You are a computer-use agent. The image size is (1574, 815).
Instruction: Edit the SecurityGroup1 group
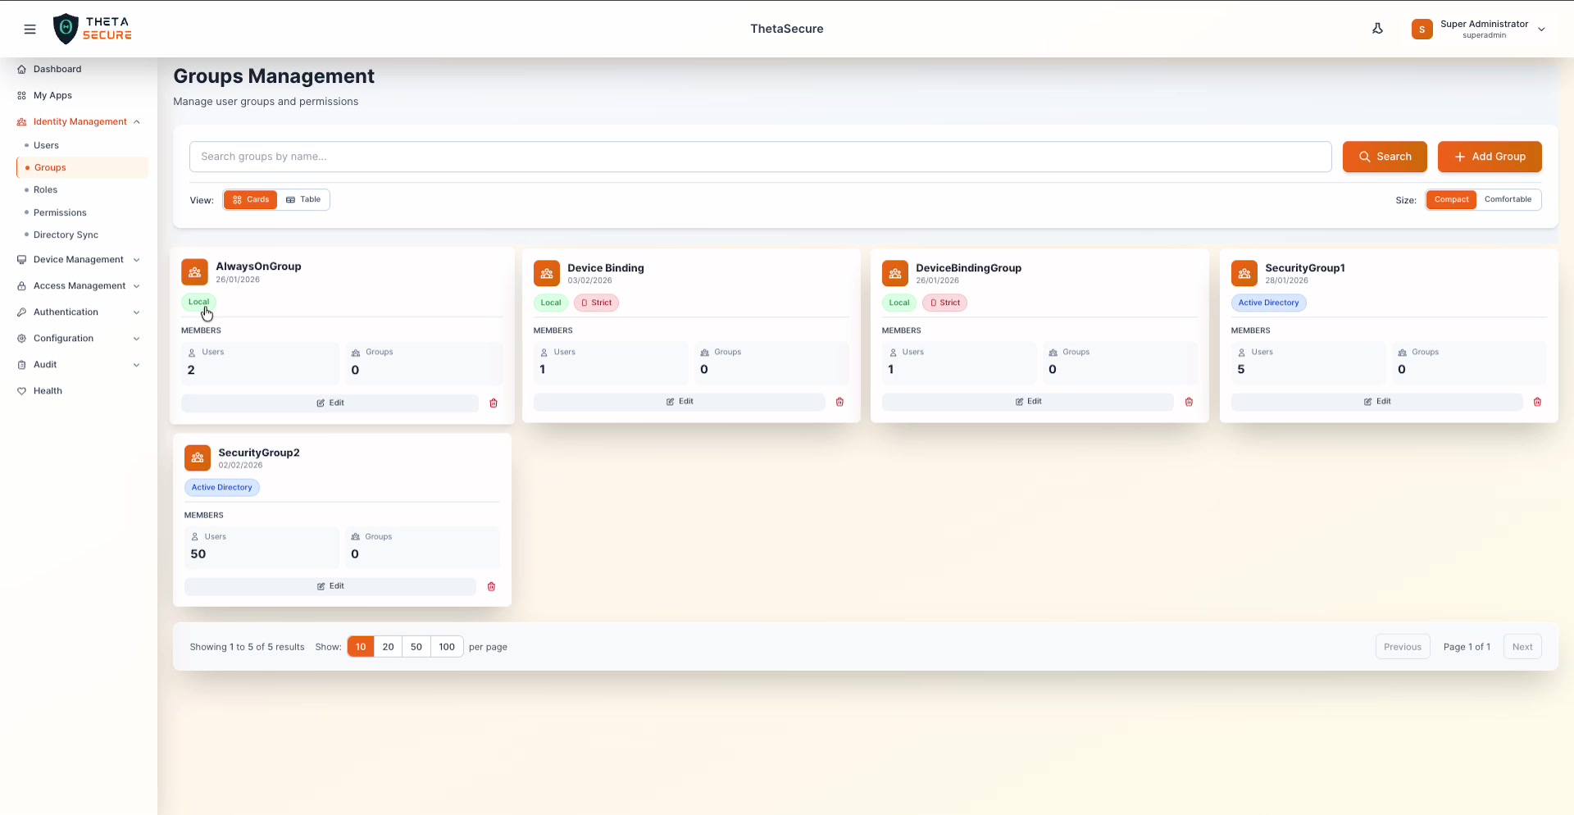pyautogui.click(x=1376, y=402)
